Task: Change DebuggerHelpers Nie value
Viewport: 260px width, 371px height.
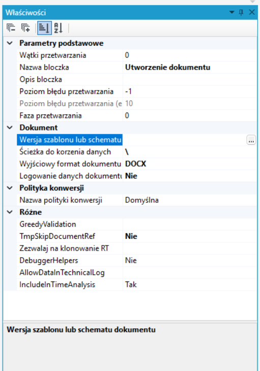Action: coord(190,260)
